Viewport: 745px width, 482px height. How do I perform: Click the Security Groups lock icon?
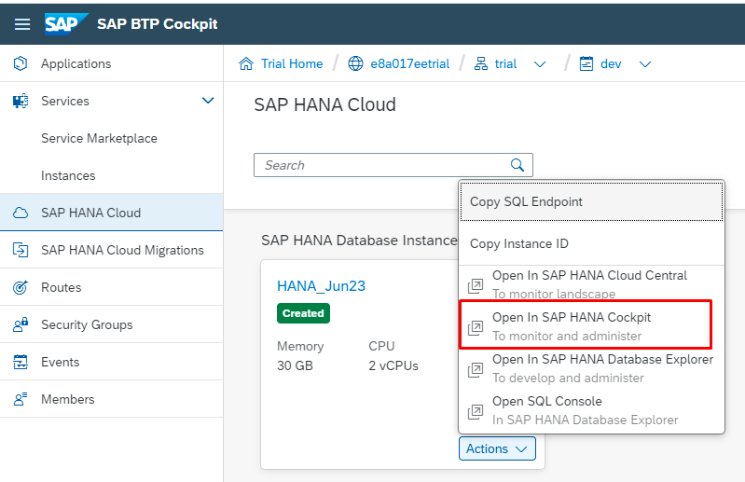pyautogui.click(x=21, y=324)
